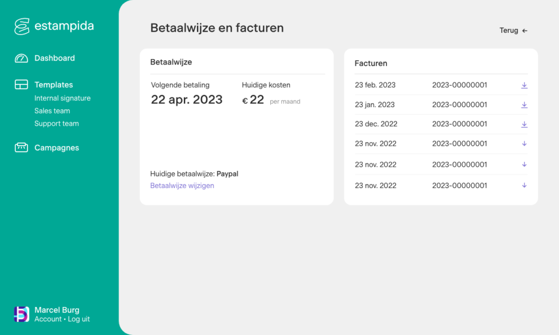Download the 23 jan. 2023 invoice
The image size is (559, 335).
click(524, 105)
